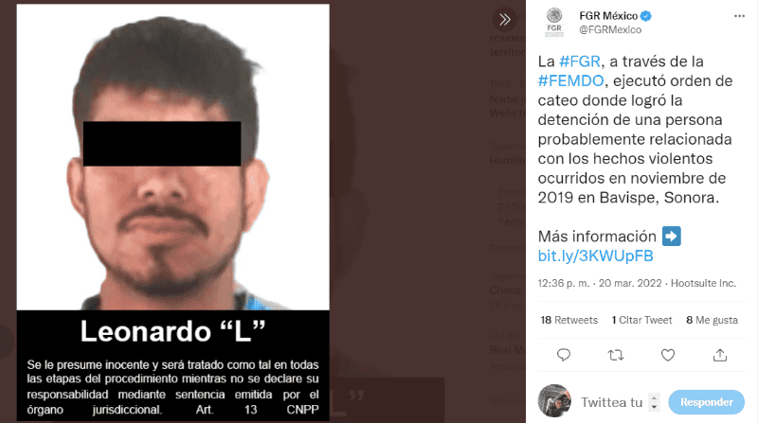This screenshot has height=423, width=758.
Task: Collapse the side panel with double-chevron icon
Action: click(505, 19)
